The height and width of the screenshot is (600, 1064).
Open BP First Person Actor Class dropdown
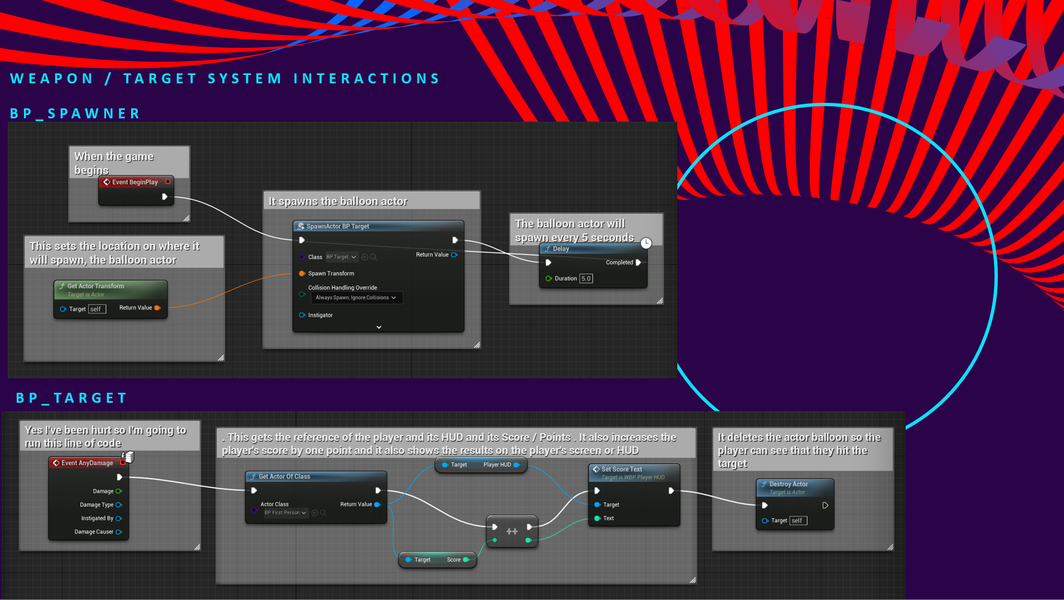click(286, 513)
